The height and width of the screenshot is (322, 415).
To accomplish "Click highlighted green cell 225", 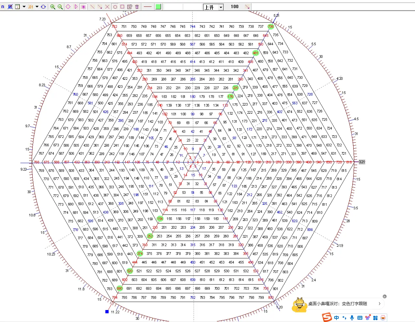I will click(x=235, y=88).
